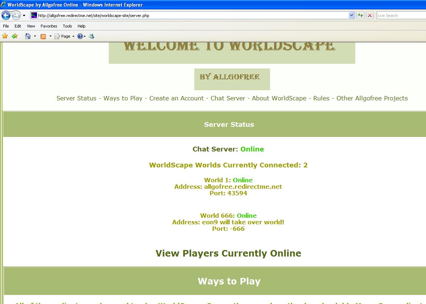Click the site favicon in address bar
The height and width of the screenshot is (304, 426).
pos(34,15)
